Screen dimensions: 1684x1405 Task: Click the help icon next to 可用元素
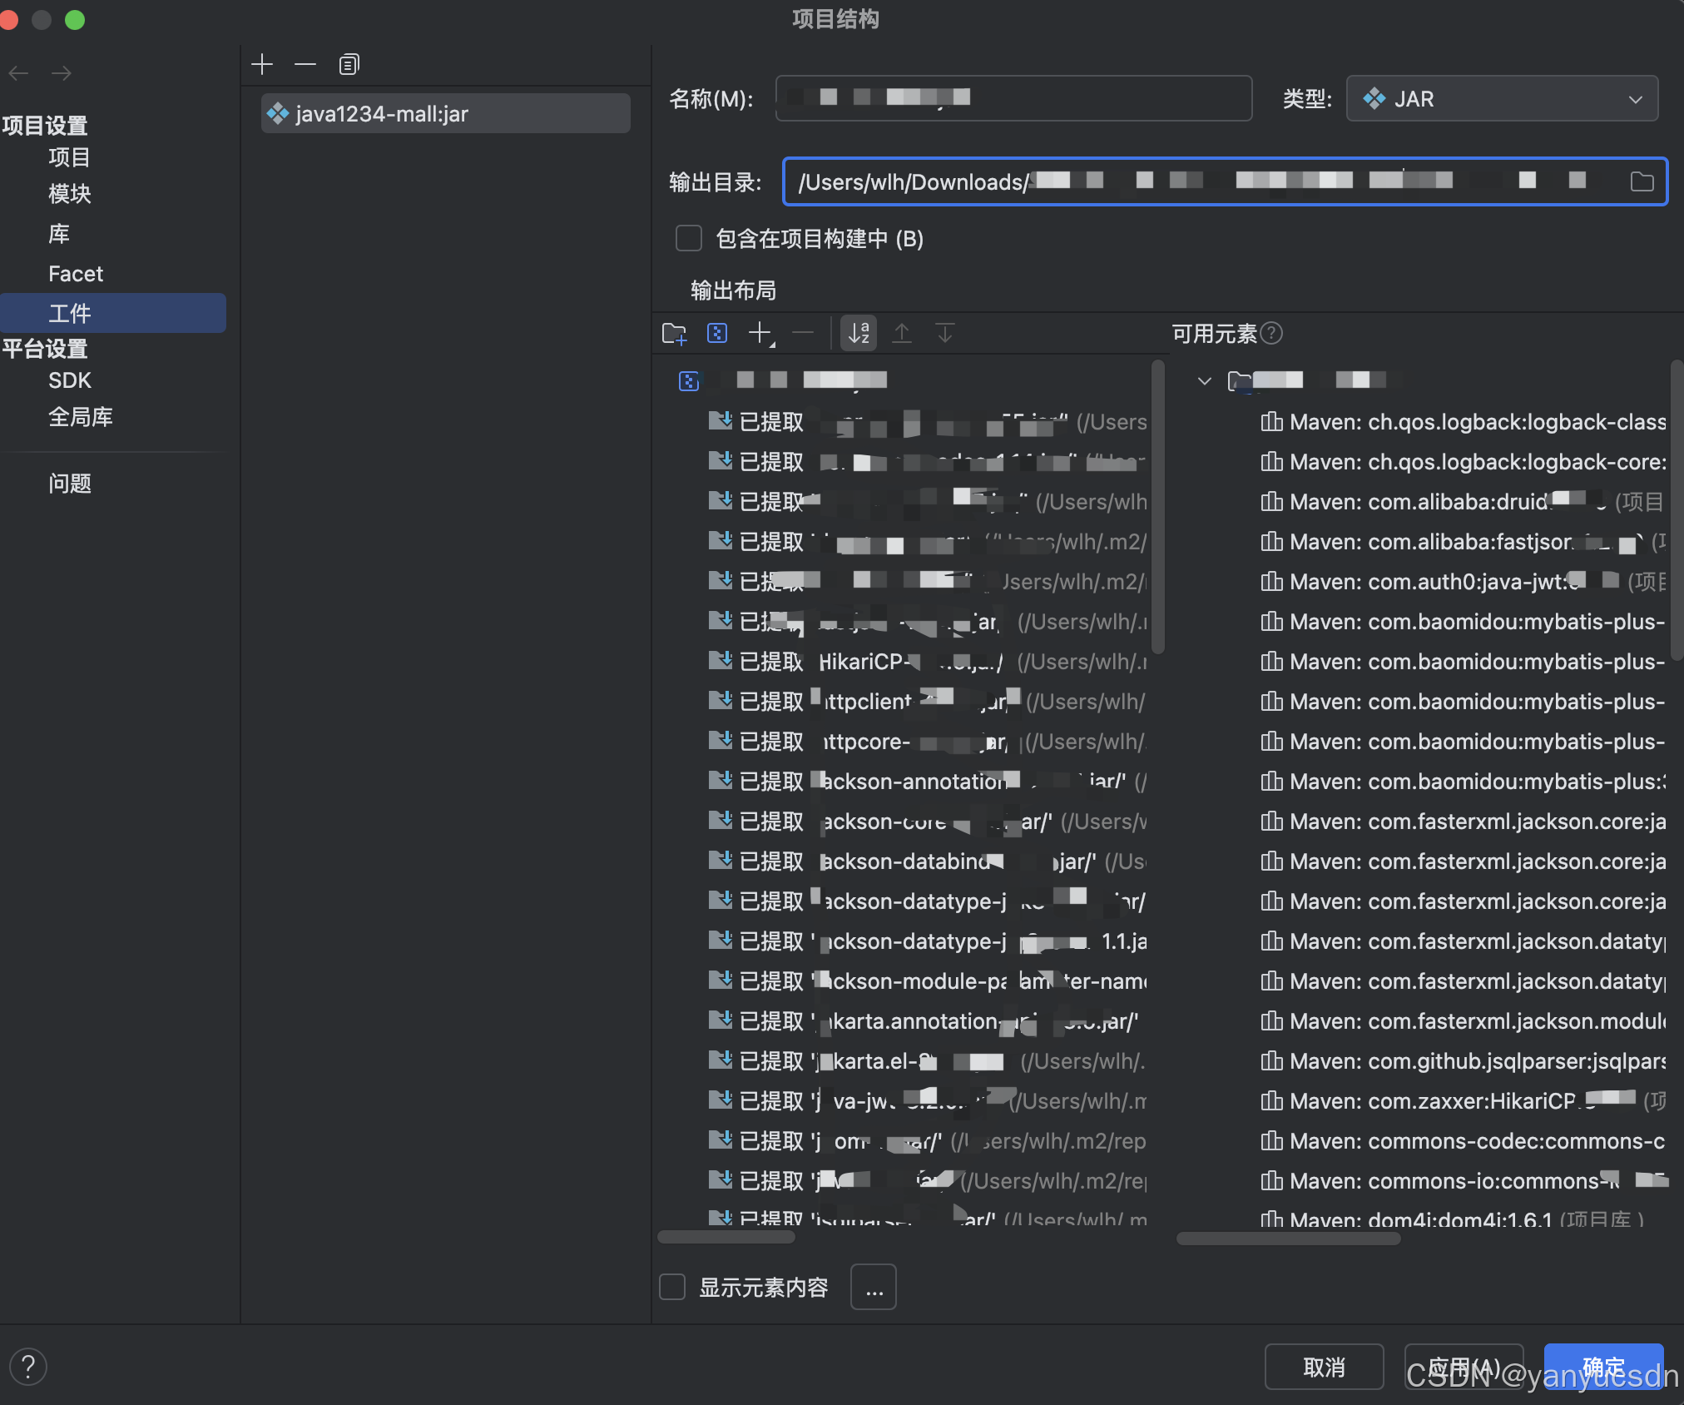click(x=1271, y=334)
